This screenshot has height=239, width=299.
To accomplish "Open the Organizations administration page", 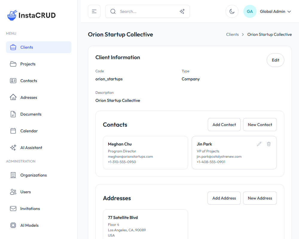I will point(33,175).
